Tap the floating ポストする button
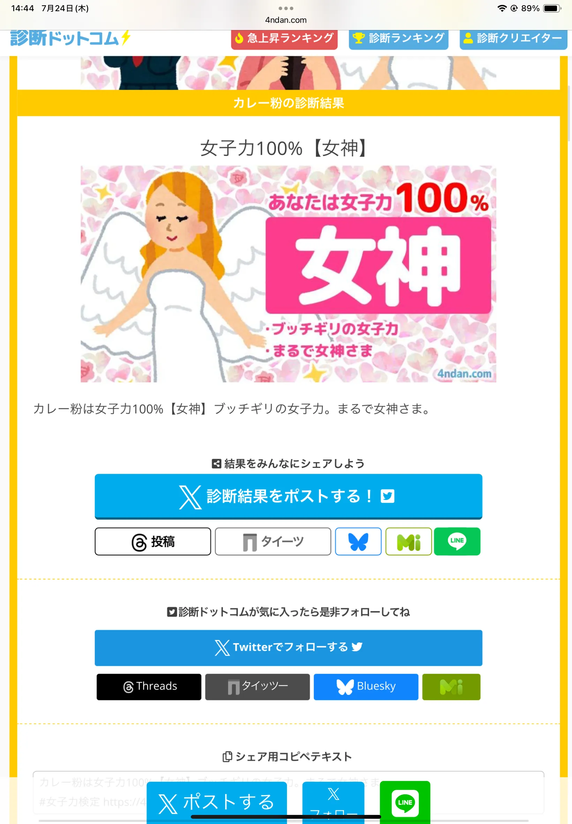Screen dimensions: 572x824 pos(217,803)
